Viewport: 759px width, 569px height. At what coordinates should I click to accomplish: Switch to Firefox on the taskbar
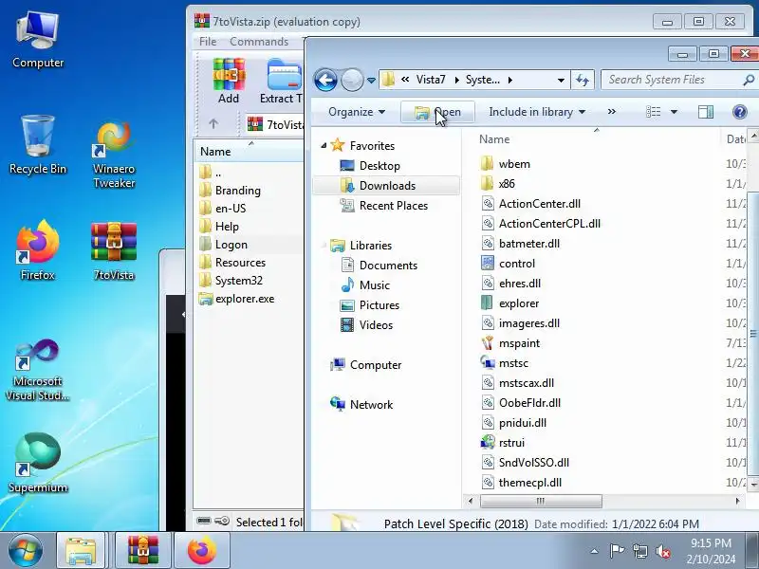click(x=201, y=551)
